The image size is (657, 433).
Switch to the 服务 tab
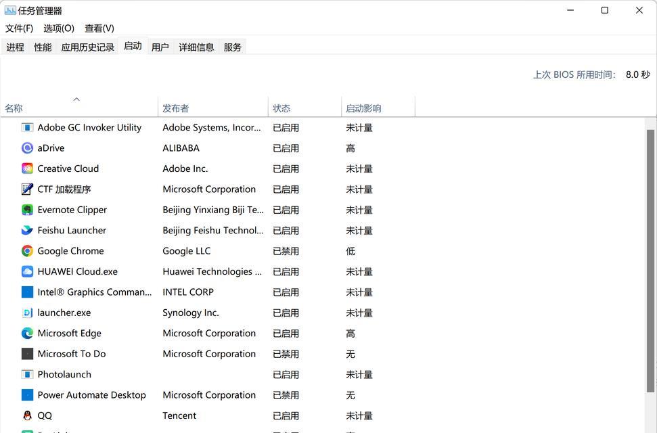pyautogui.click(x=233, y=47)
